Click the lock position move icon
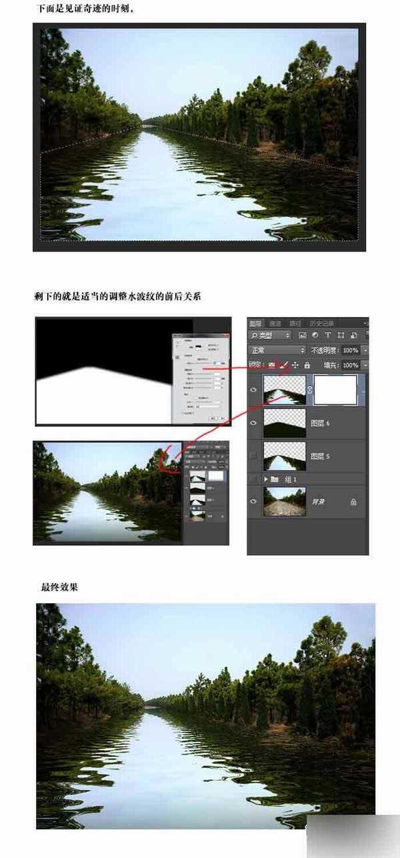This screenshot has width=400, height=858. tap(295, 365)
